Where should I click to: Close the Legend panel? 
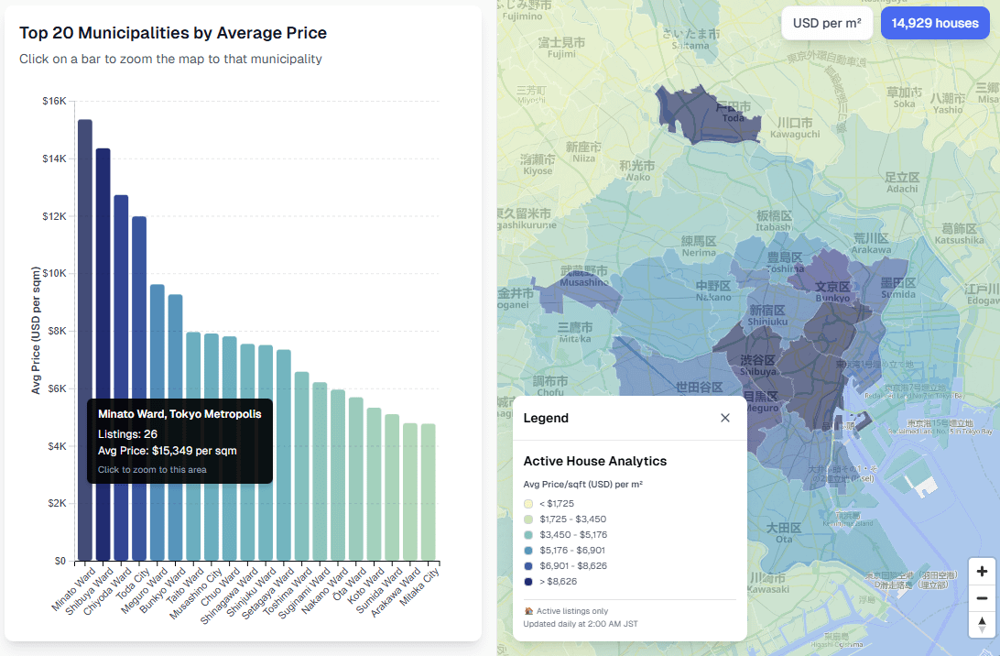pyautogui.click(x=724, y=418)
